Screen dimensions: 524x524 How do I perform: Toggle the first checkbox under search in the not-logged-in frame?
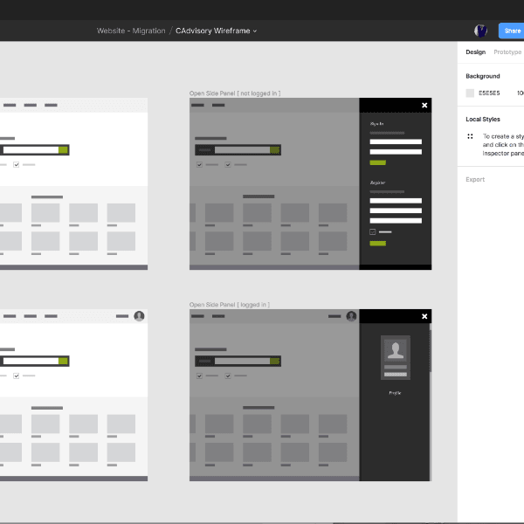(x=199, y=165)
